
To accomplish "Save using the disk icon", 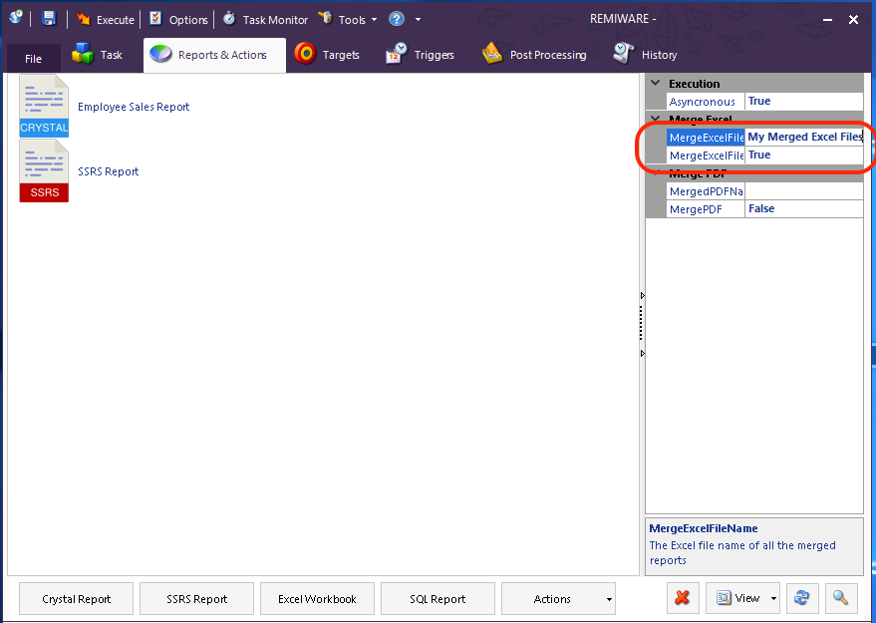I will click(47, 18).
